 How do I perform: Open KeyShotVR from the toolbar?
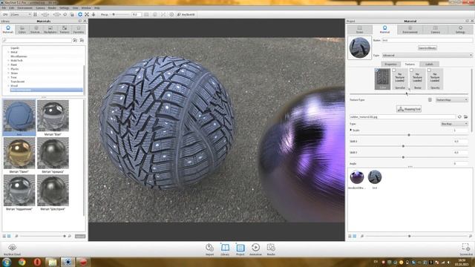186,14
